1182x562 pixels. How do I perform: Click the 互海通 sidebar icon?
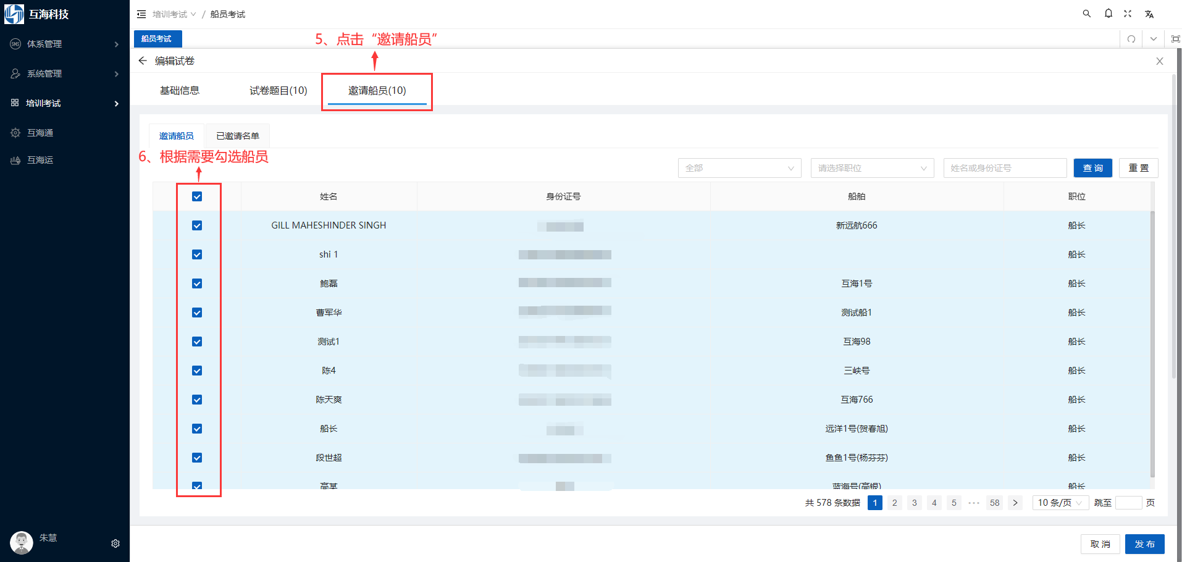[x=15, y=133]
